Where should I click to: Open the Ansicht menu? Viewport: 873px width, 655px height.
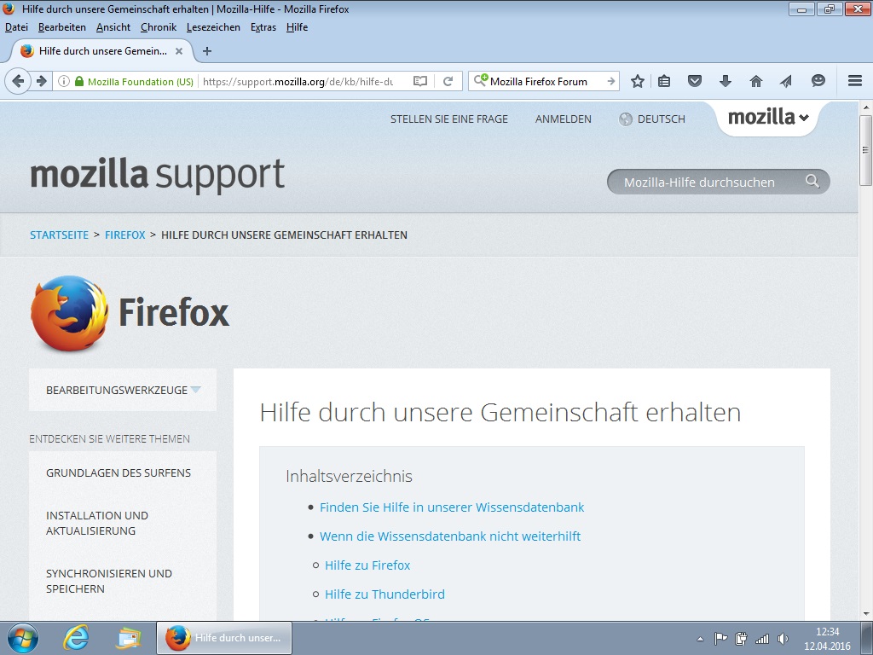tap(113, 27)
